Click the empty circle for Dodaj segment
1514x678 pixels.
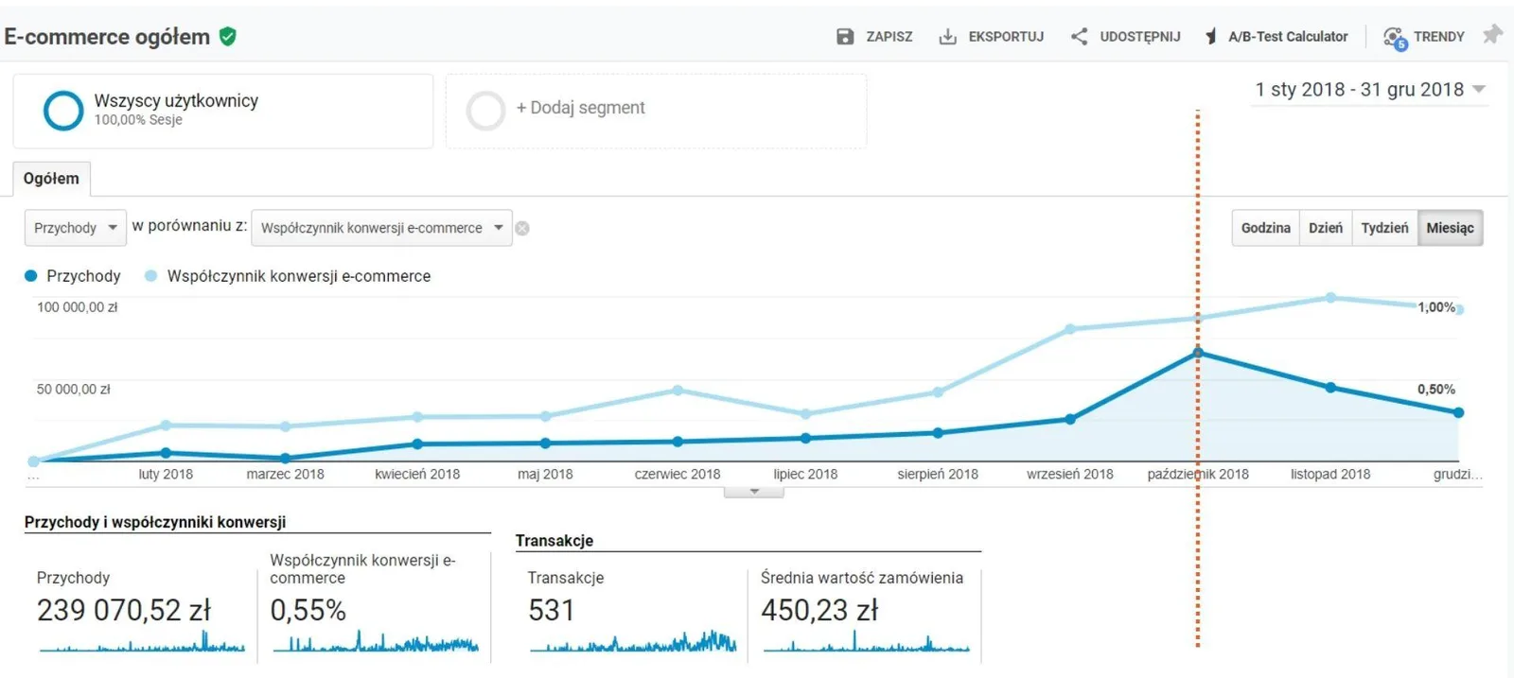point(485,111)
